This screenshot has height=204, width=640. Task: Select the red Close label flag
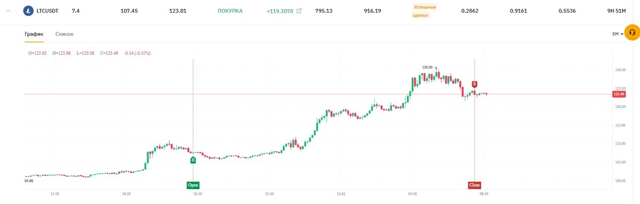[475, 185]
